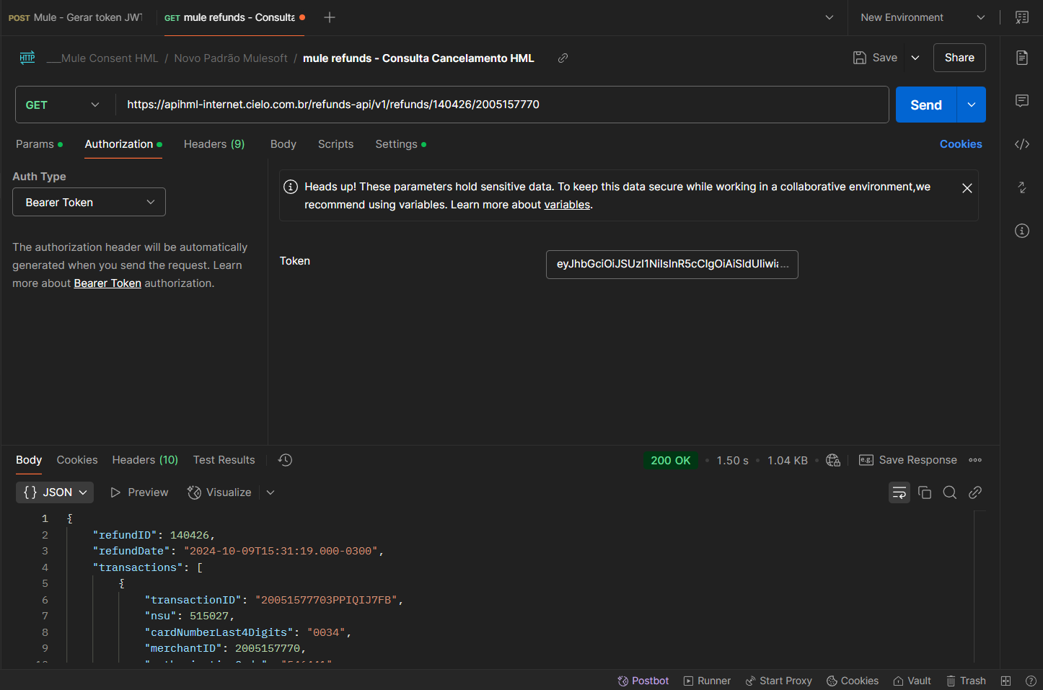This screenshot has width=1043, height=690.
Task: Open the Bearer Token auth type dropdown
Action: click(x=89, y=202)
